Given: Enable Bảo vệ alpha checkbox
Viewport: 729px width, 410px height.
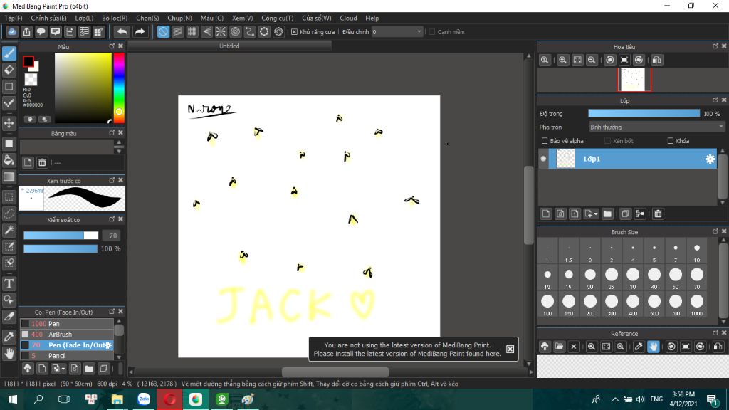Looking at the screenshot, I should [545, 141].
